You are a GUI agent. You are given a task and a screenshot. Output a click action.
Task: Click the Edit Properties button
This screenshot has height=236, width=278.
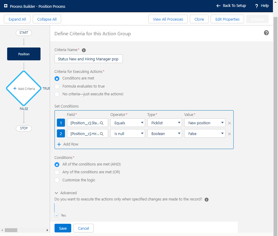click(227, 19)
